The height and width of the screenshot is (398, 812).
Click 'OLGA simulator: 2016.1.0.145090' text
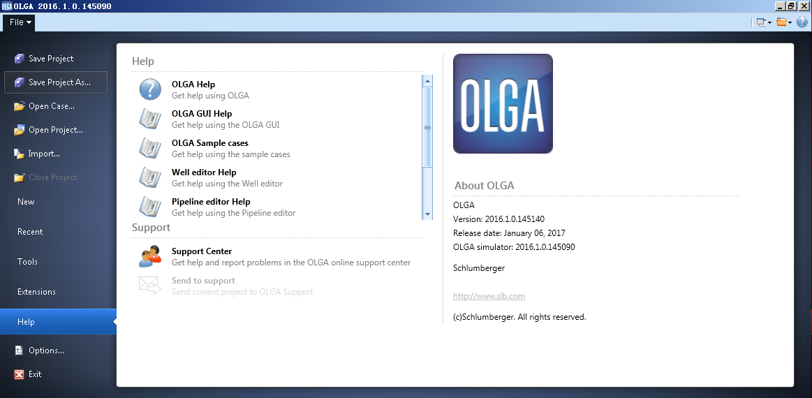pos(514,247)
